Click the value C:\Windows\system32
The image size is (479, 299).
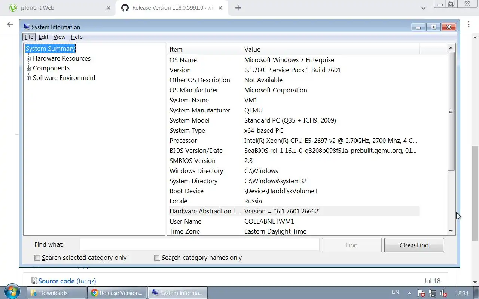[275, 181]
